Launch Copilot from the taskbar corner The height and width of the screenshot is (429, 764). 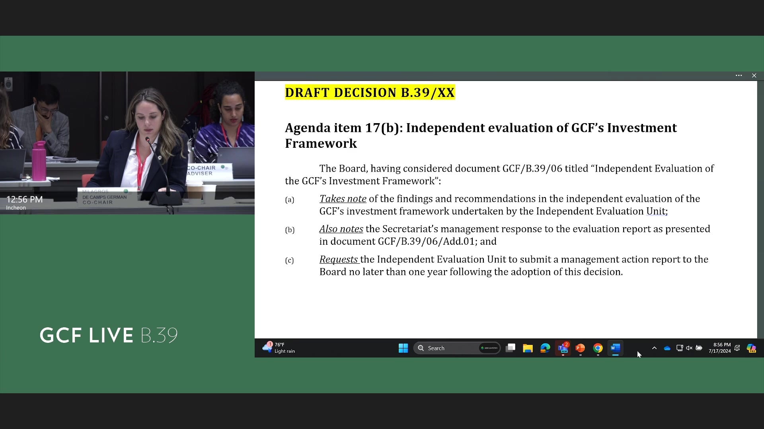tap(751, 348)
